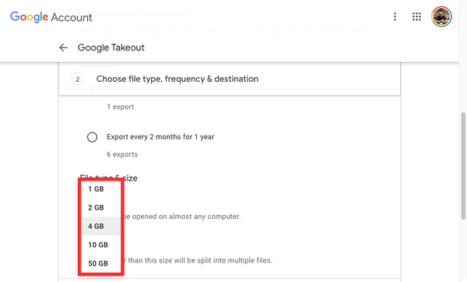Screen dimensions: 467x282
Task: Open the three-dot more options menu
Action: (x=395, y=16)
